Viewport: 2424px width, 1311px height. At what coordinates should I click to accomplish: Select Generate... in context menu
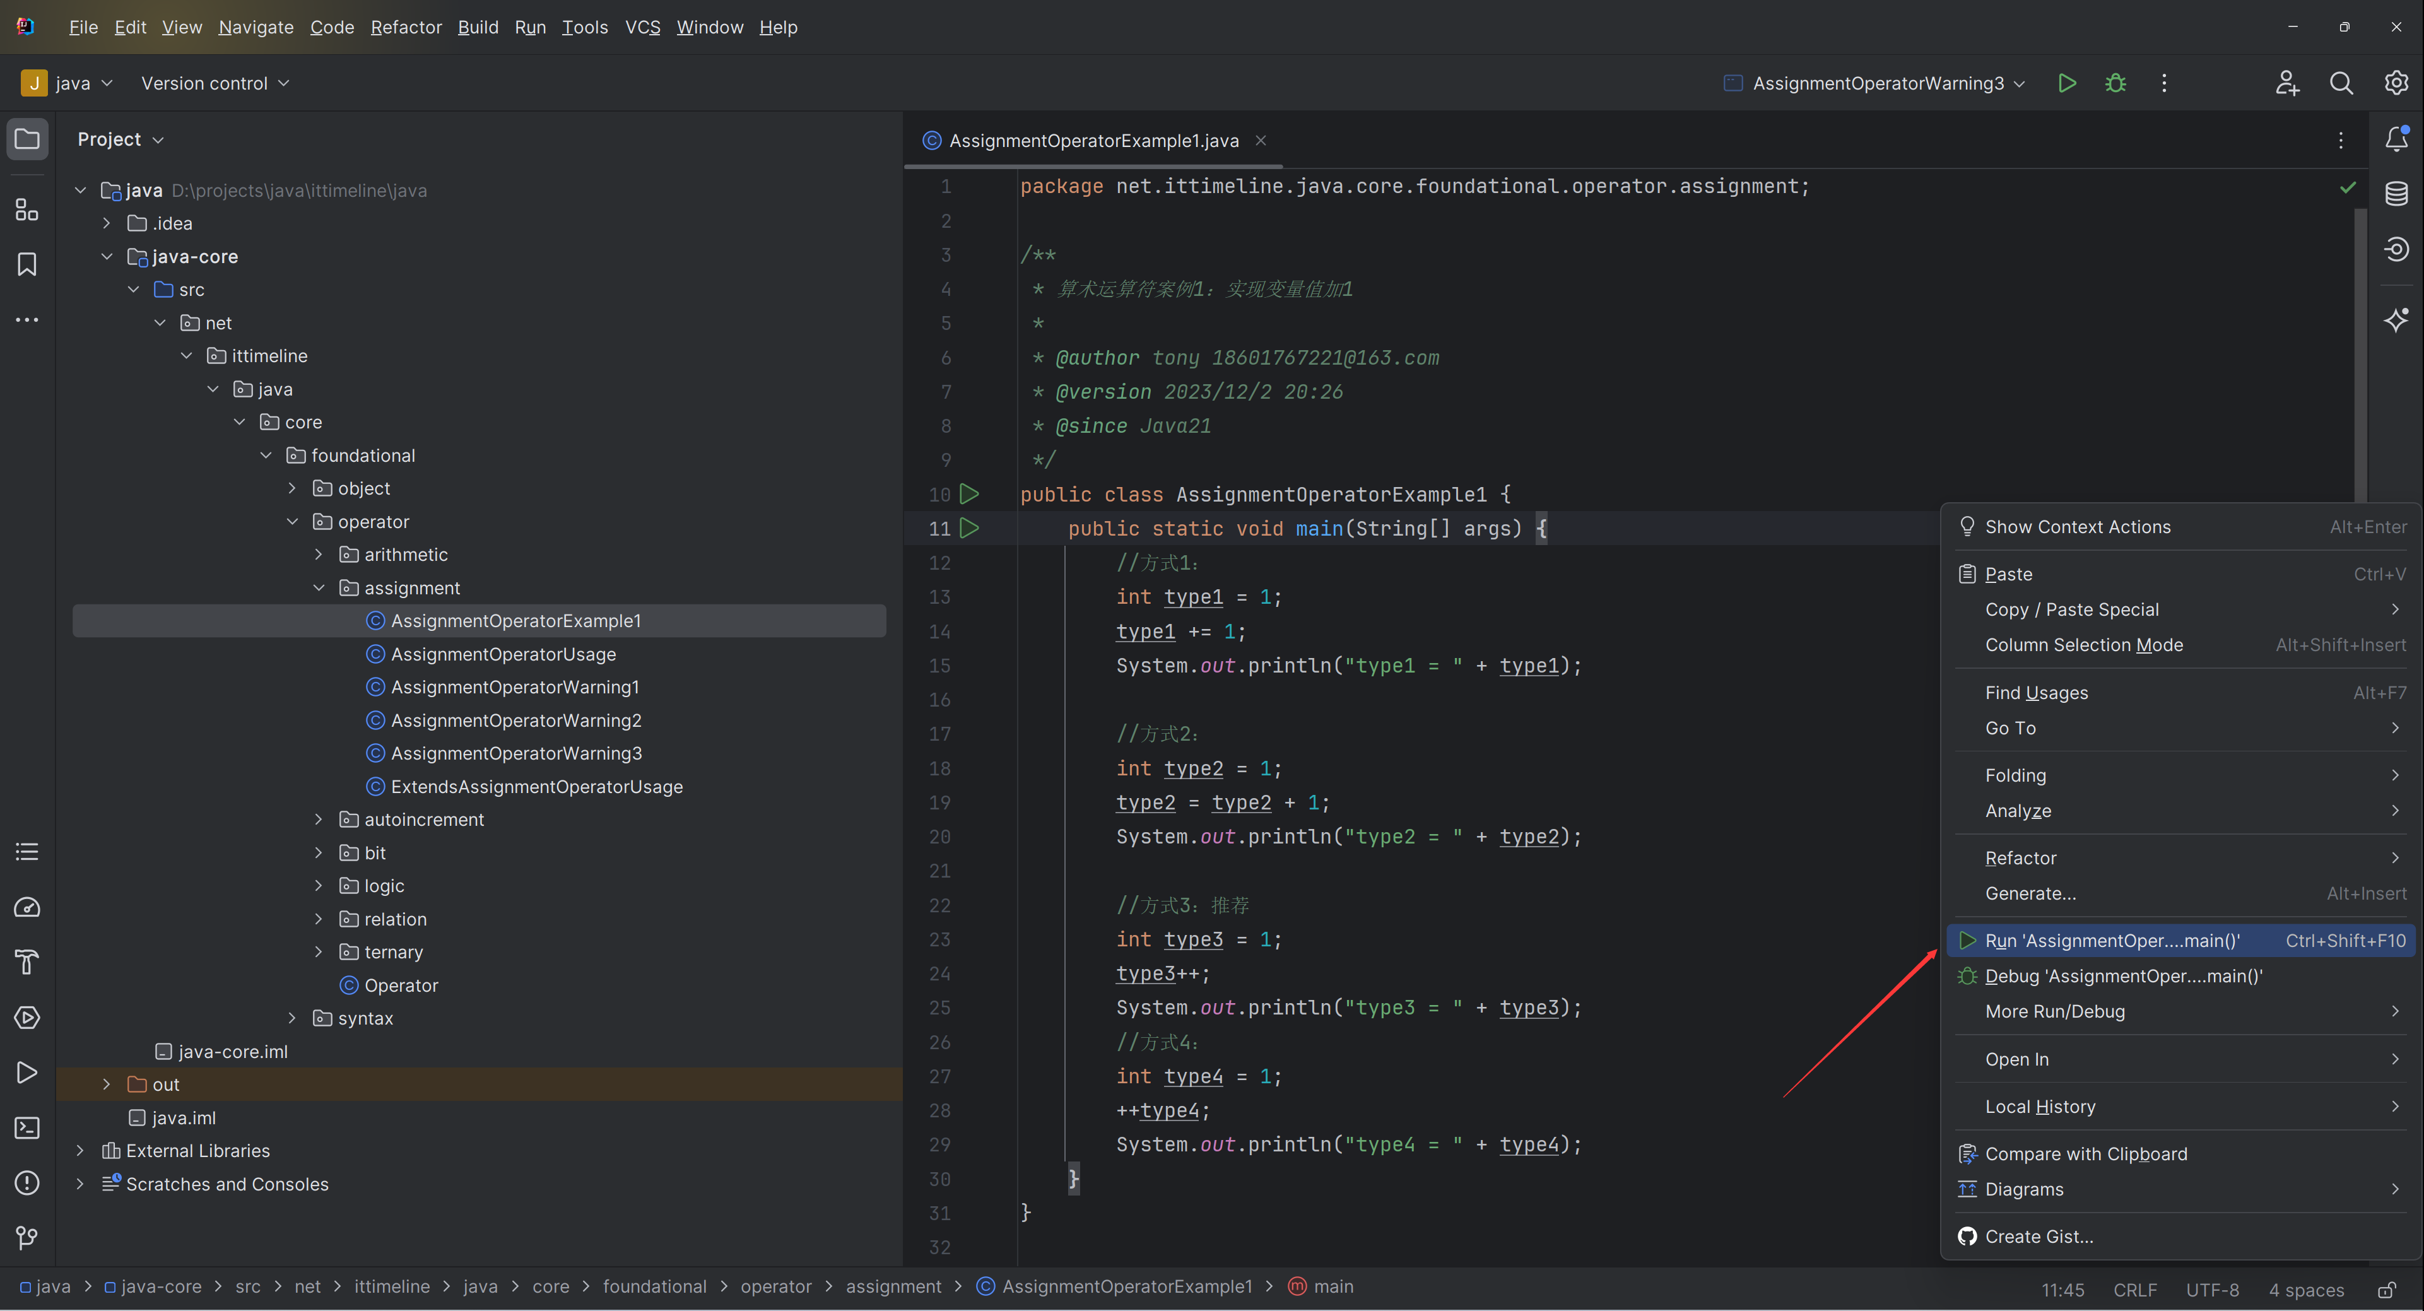coord(2181,893)
